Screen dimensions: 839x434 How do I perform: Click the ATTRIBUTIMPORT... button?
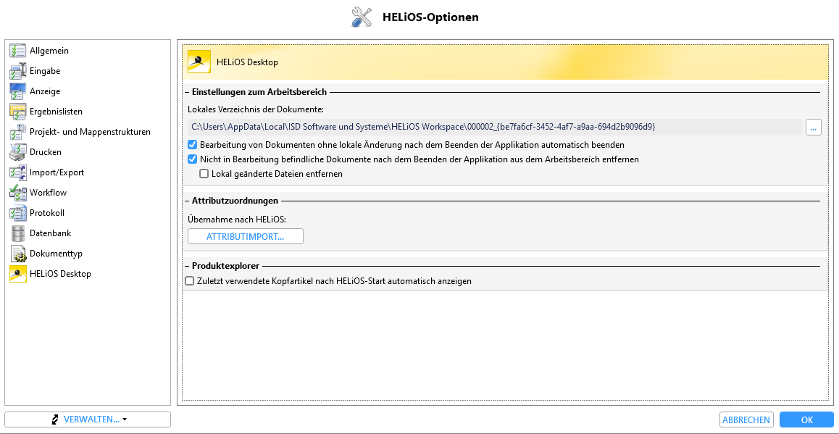[246, 236]
